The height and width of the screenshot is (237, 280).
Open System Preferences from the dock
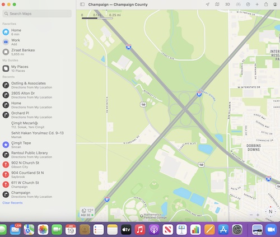pos(237,230)
